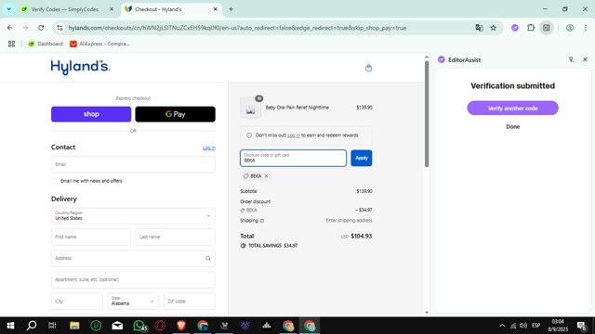Open the Dashboard bookmark
The width and height of the screenshot is (595, 334).
click(x=46, y=44)
